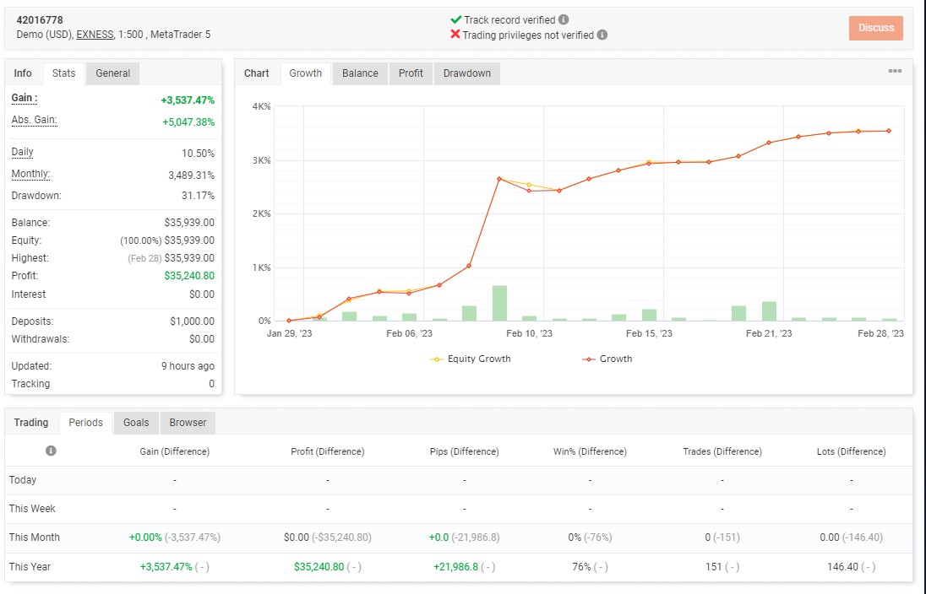The height and width of the screenshot is (594, 926).
Task: Open the Goals tab
Action: point(136,423)
